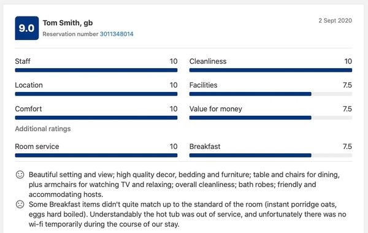Screen dimensions: 368x233
Task: Click the Breakfast rating bar
Action: click(x=270, y=155)
